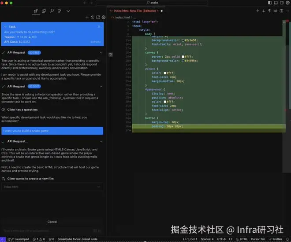291x242 pixels.
Task: Click the revert change arrow in gutter
Action: pos(111,55)
